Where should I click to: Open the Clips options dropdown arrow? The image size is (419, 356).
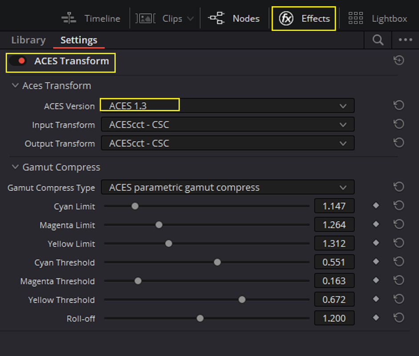tap(190, 19)
